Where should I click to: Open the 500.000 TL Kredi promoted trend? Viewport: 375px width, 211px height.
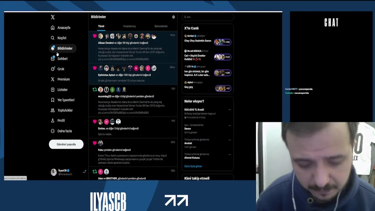207,113
